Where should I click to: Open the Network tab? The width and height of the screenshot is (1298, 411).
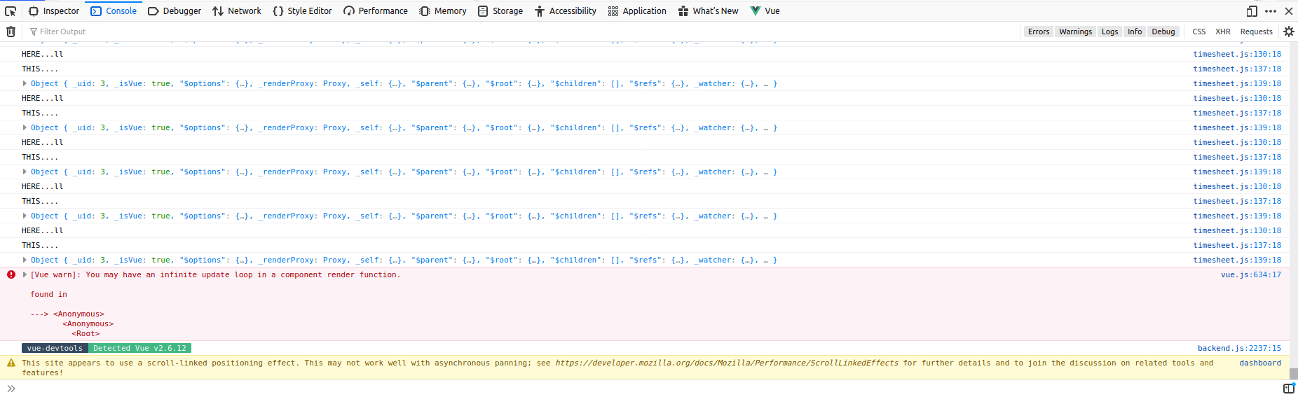tap(237, 11)
